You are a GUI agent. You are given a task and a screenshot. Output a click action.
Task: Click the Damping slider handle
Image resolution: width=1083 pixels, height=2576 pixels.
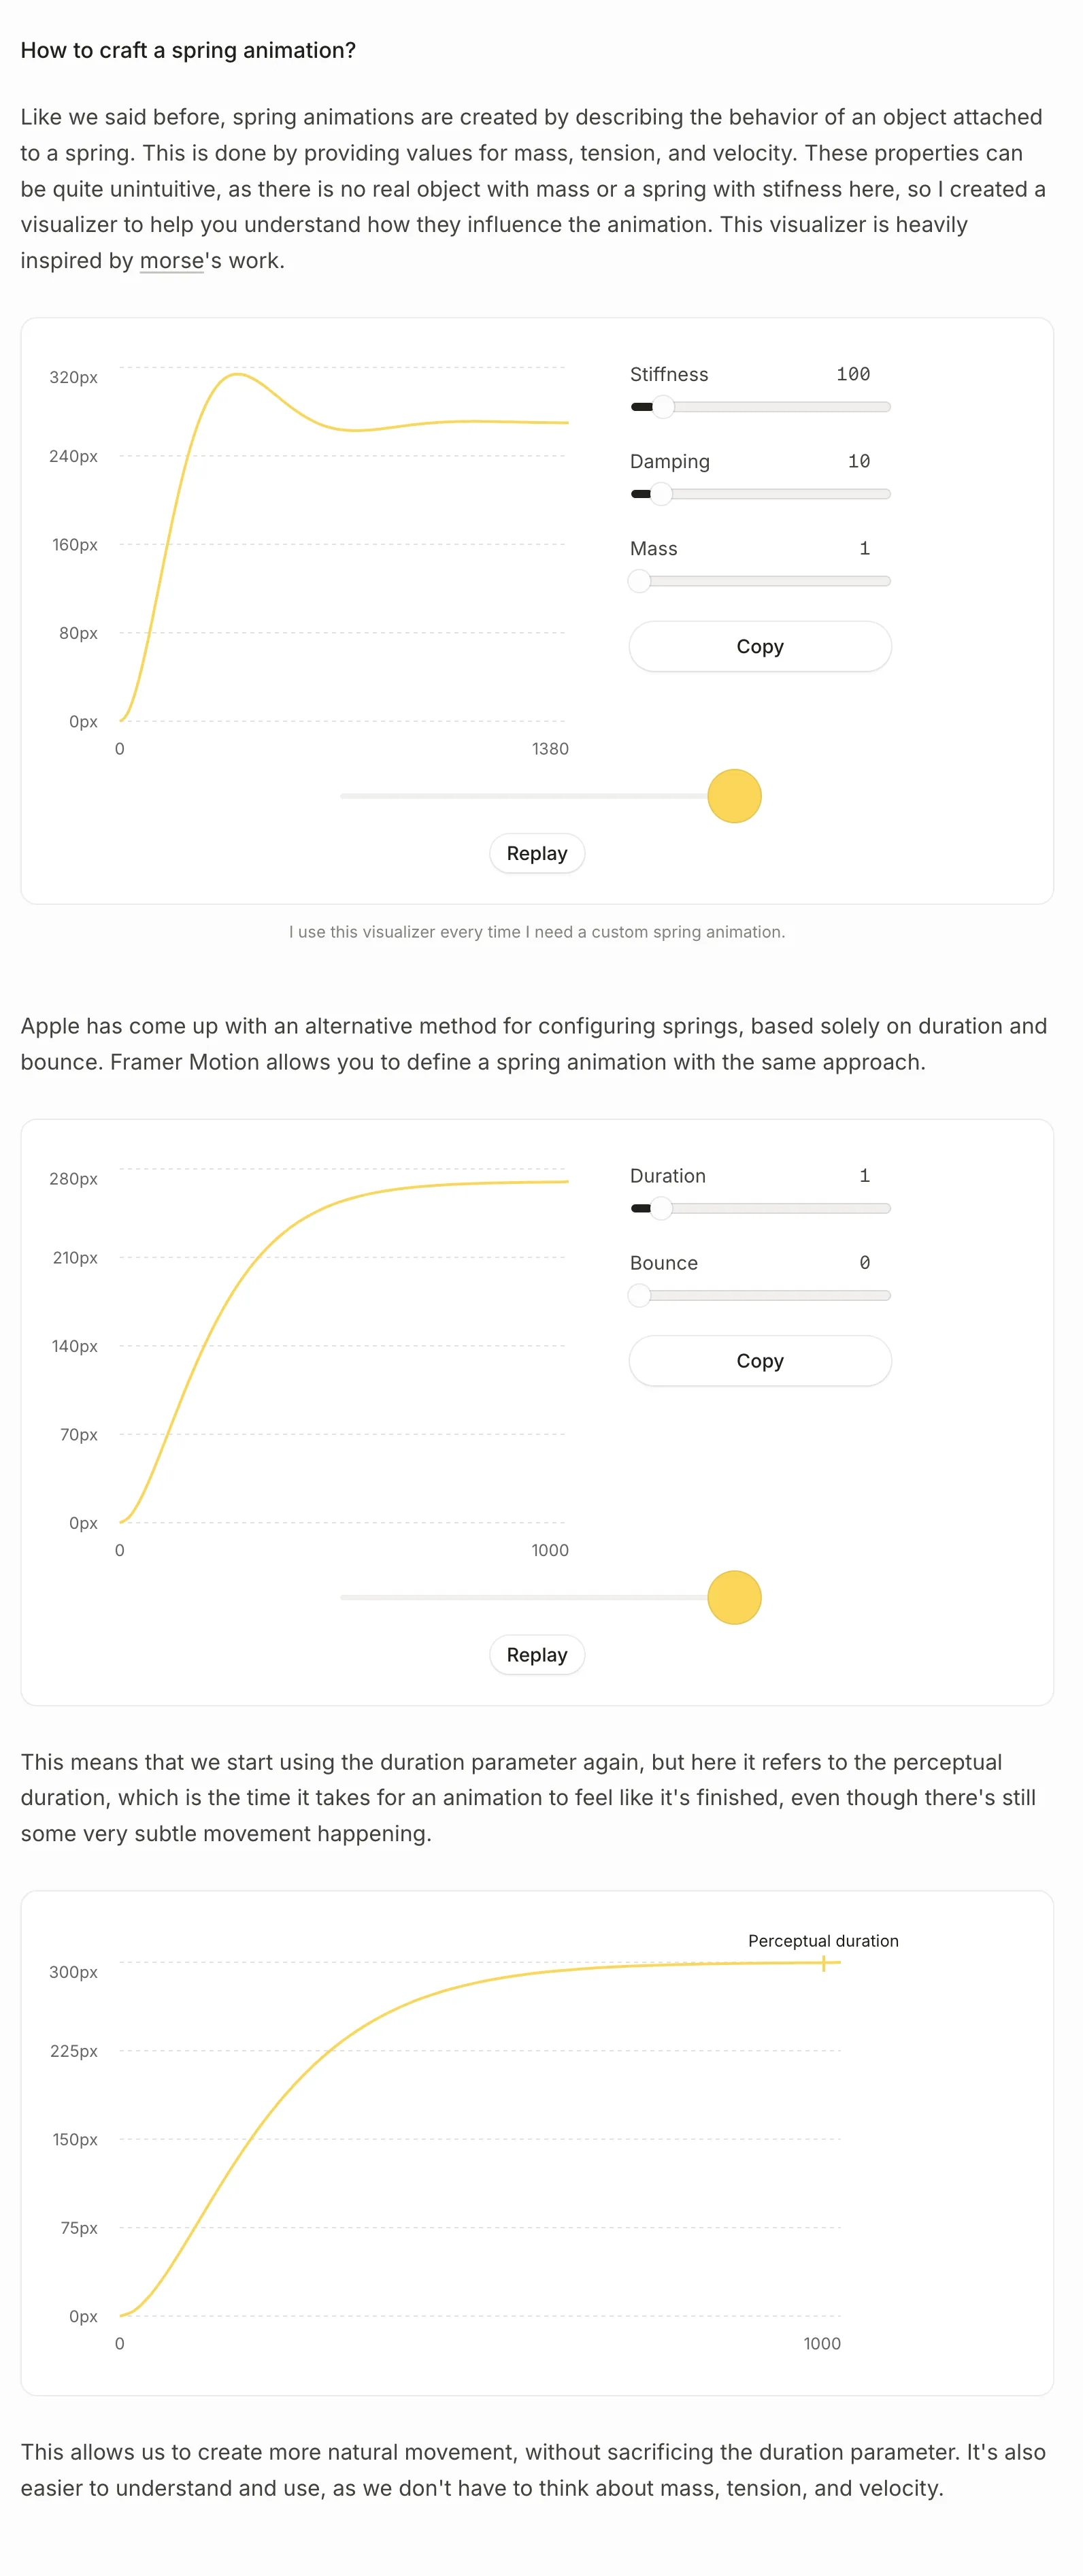point(661,494)
